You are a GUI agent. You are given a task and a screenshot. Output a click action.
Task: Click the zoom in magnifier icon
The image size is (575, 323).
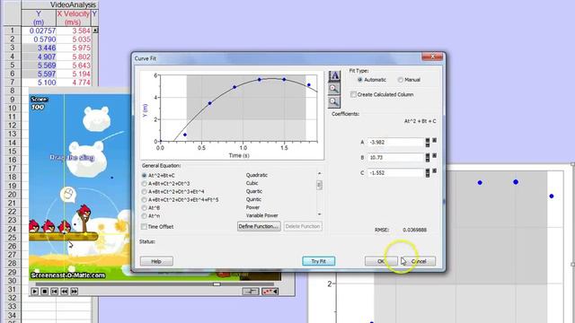point(334,89)
